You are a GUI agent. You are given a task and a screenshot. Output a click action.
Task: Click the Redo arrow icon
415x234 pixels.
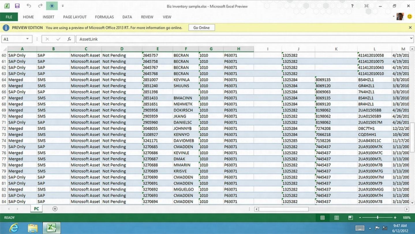click(x=40, y=6)
